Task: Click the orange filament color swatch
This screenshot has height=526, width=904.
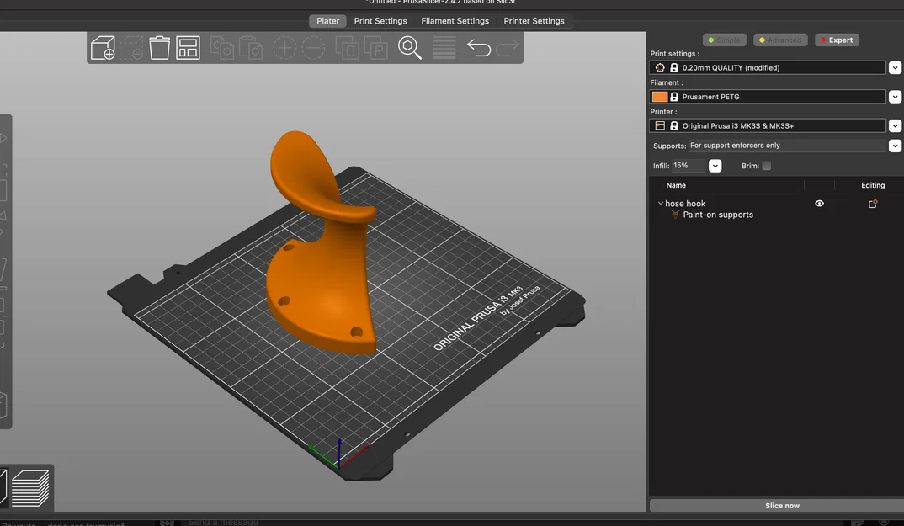Action: (660, 97)
